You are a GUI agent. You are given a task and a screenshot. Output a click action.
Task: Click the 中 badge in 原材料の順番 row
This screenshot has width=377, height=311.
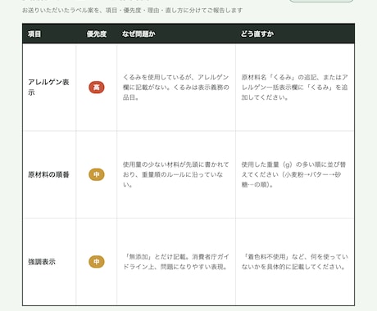tap(97, 174)
